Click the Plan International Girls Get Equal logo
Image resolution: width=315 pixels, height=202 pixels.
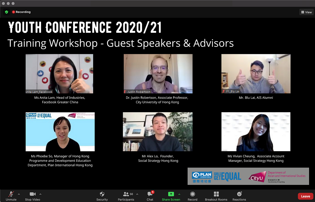(x=216, y=177)
